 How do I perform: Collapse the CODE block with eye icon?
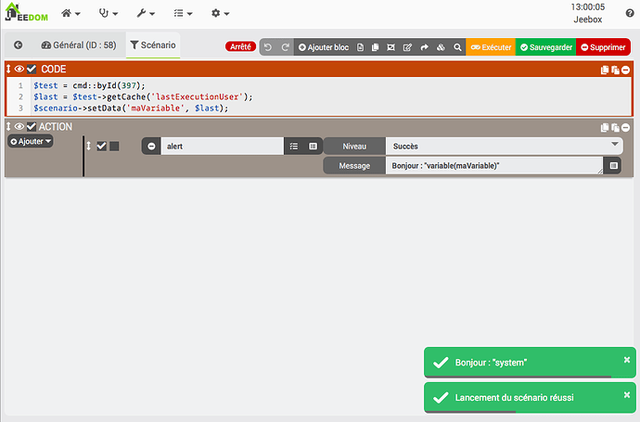(19, 69)
